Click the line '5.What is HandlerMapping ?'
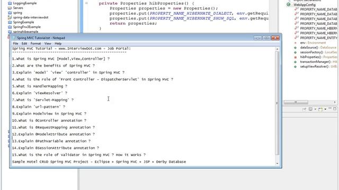 click(x=40, y=87)
